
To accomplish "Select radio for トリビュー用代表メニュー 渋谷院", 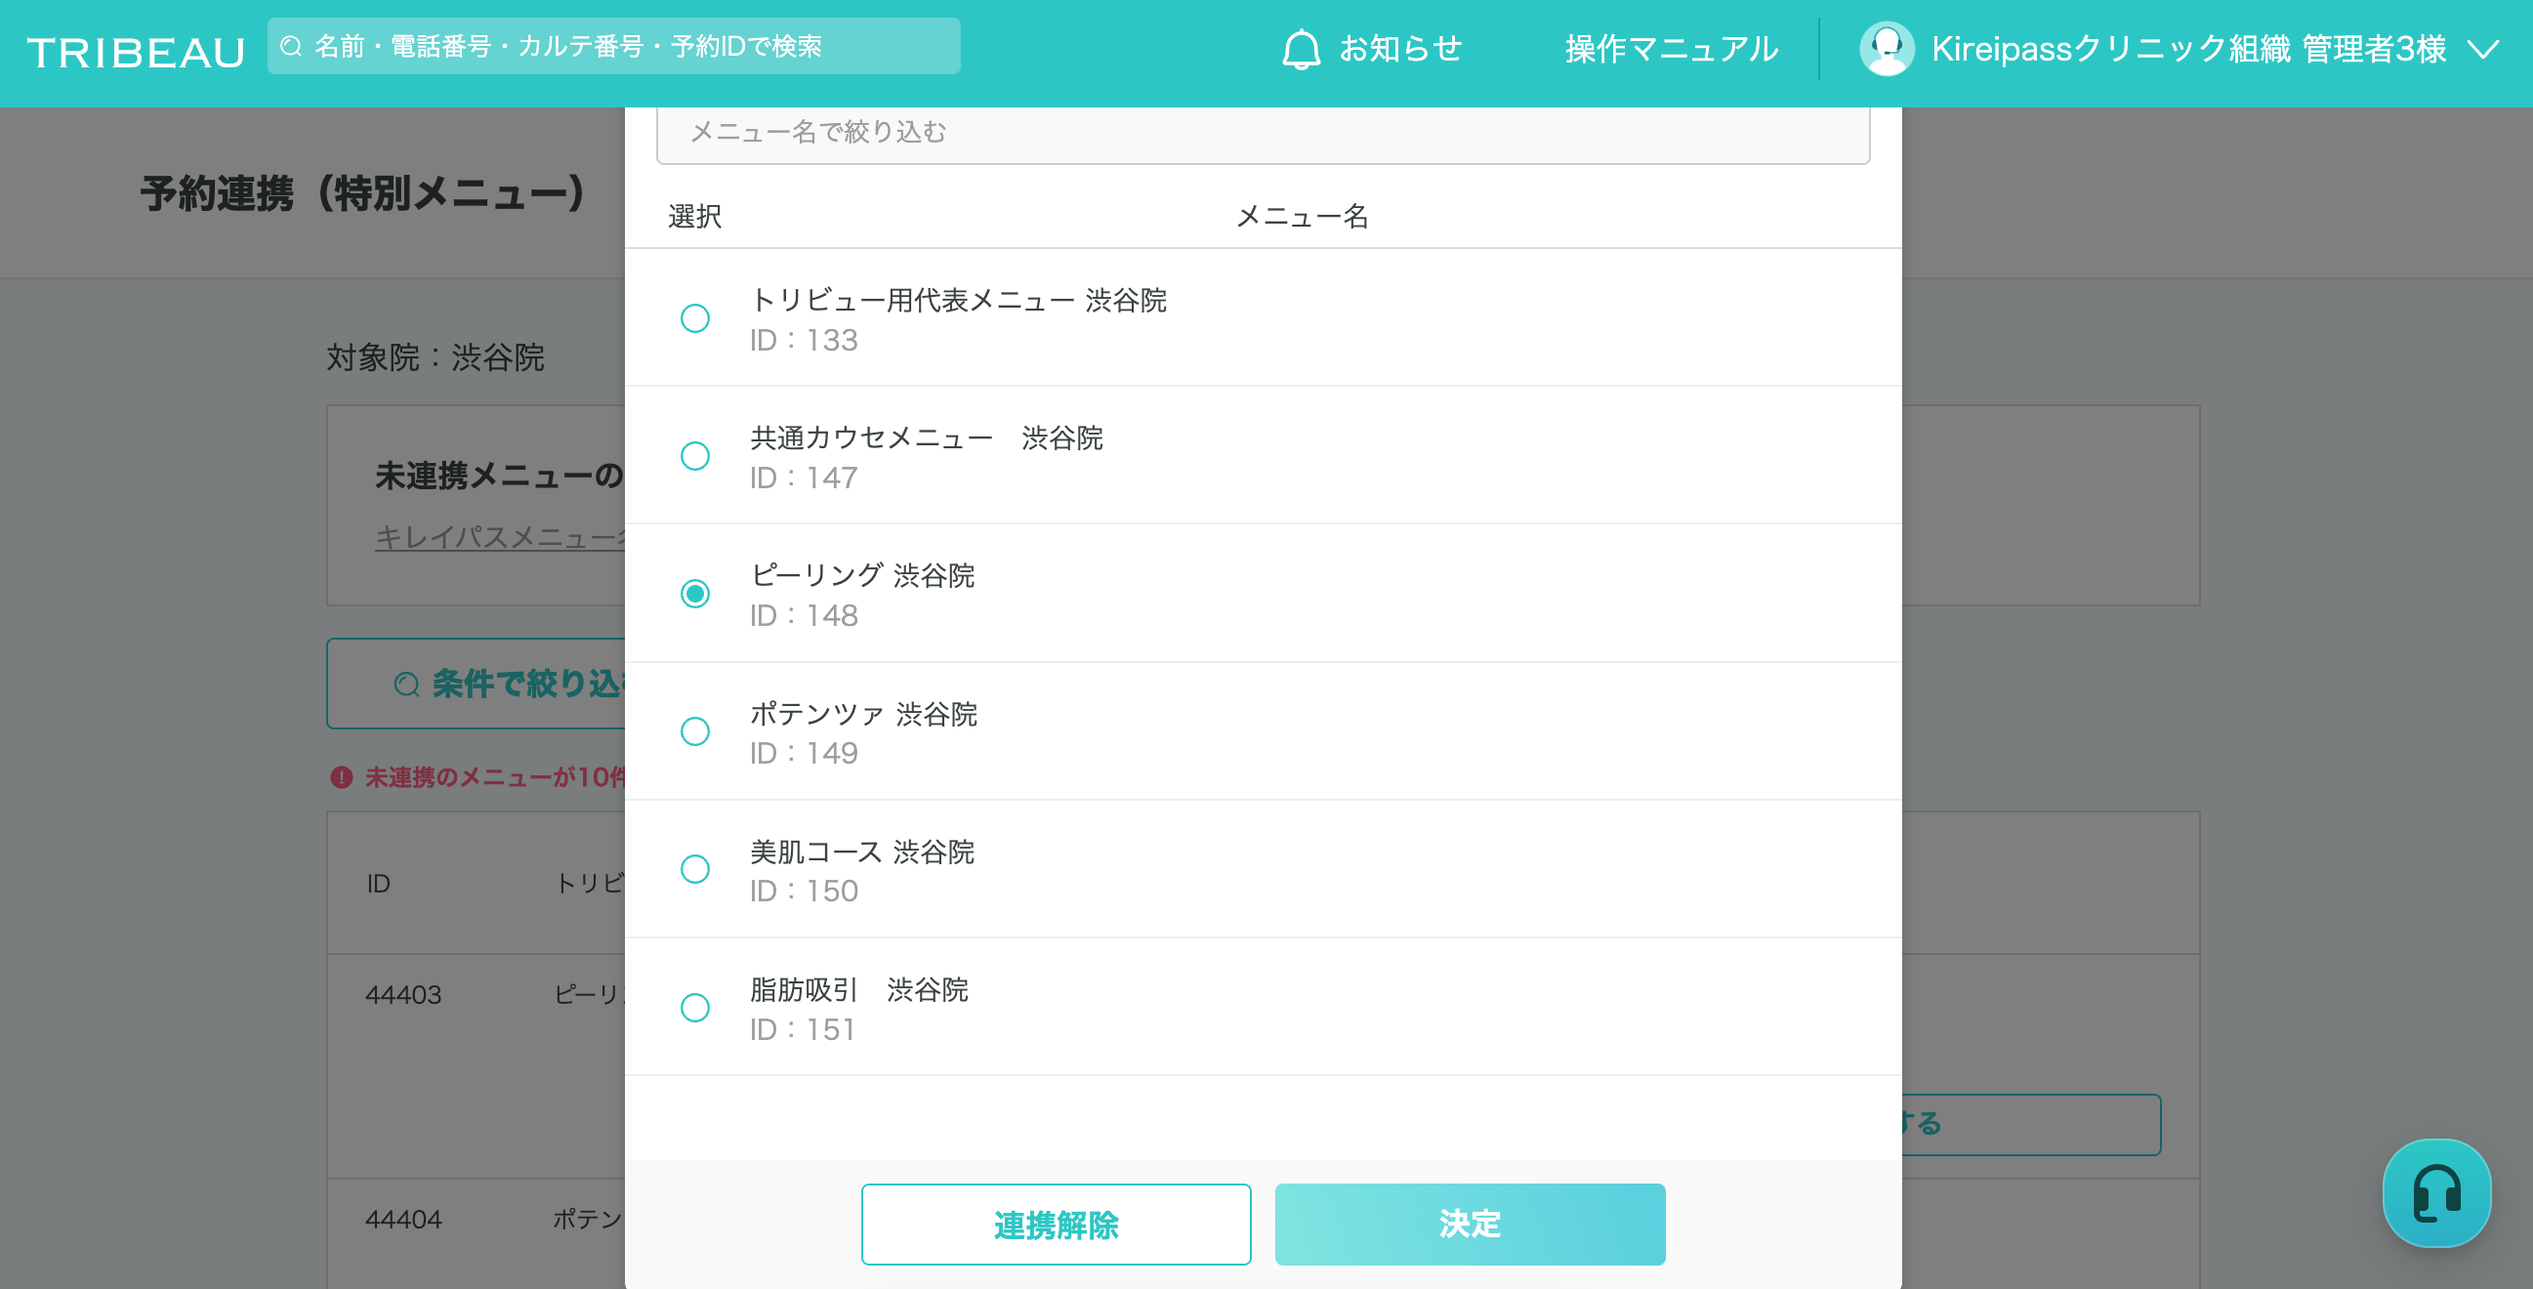I will 695,318.
